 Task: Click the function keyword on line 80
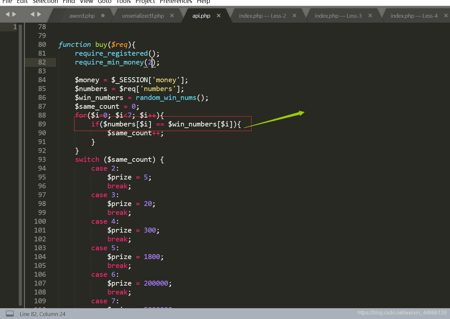74,45
